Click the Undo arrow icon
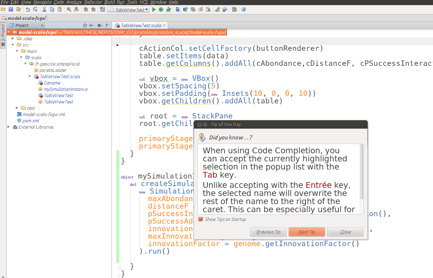The width and height of the screenshot is (433, 278). pyautogui.click(x=28, y=10)
